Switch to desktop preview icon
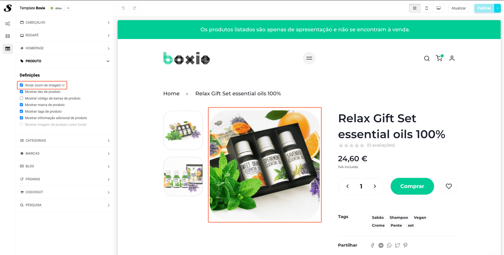 point(438,8)
